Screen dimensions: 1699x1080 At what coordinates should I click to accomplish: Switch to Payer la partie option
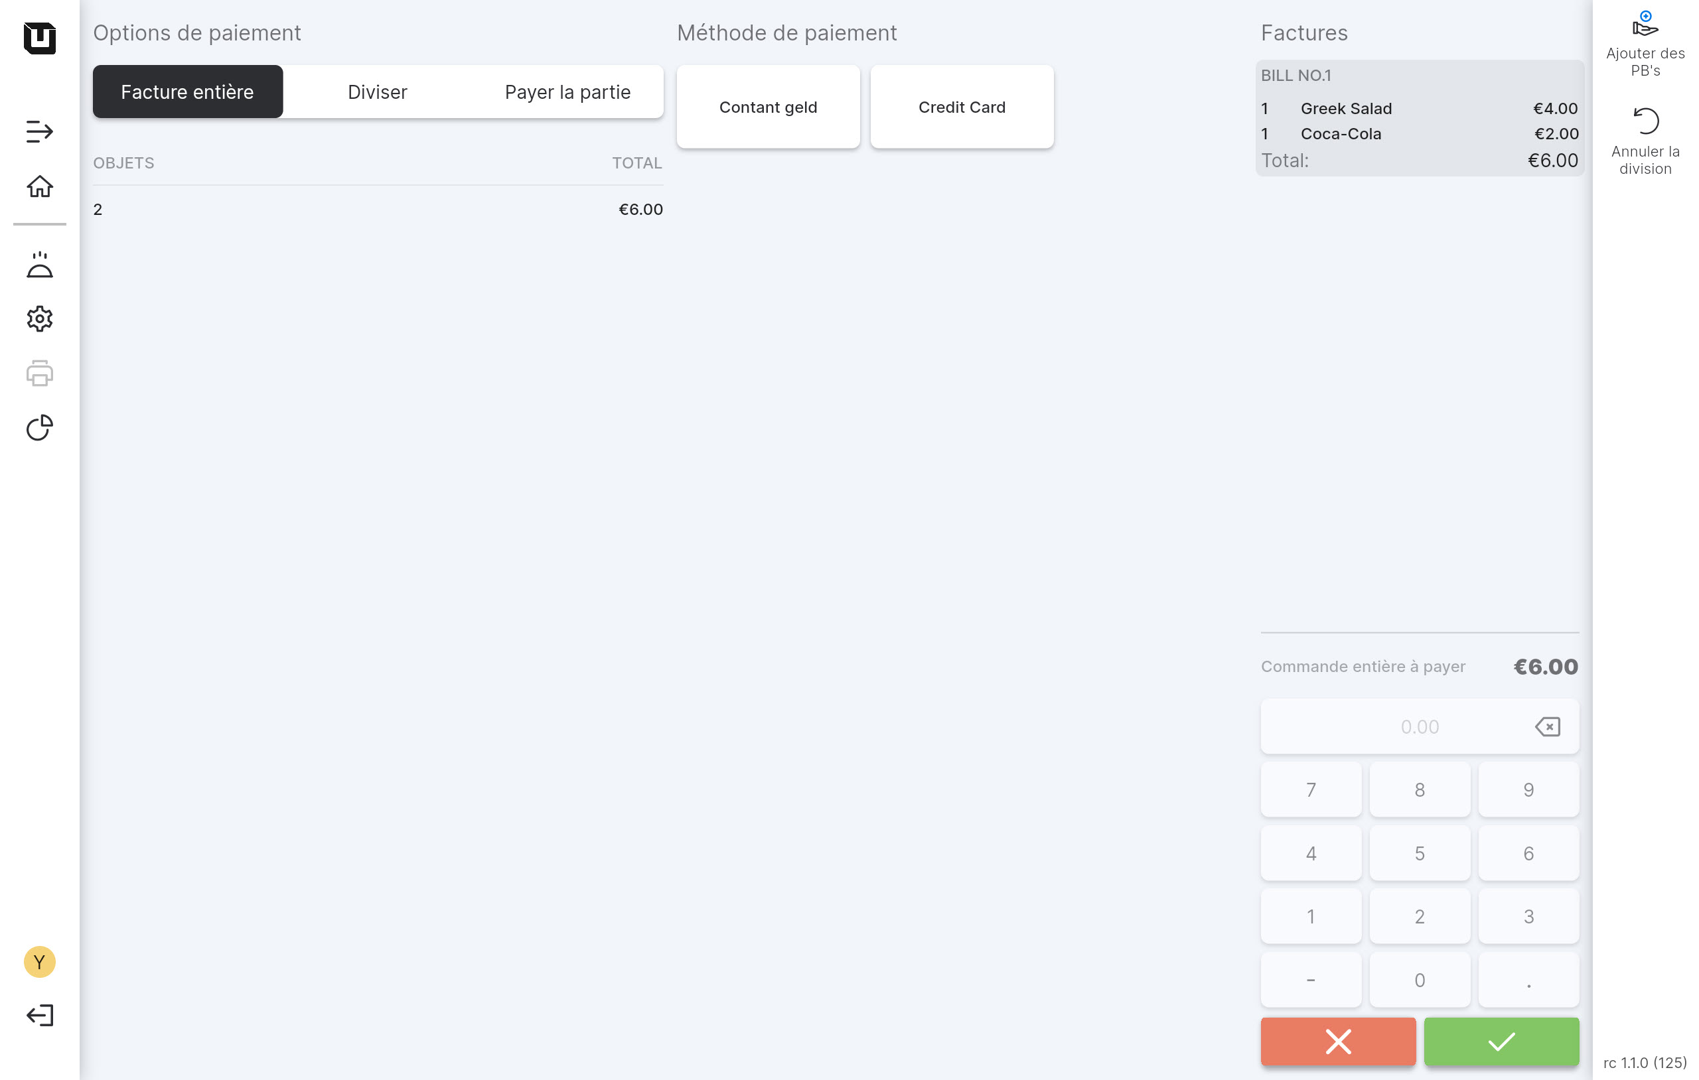[567, 92]
